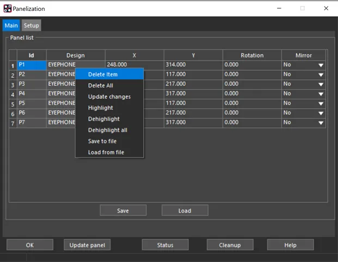
Task: Click Y value 217.000 in row P3
Action: (x=193, y=84)
